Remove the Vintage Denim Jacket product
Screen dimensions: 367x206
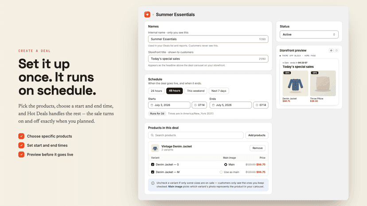click(258, 148)
